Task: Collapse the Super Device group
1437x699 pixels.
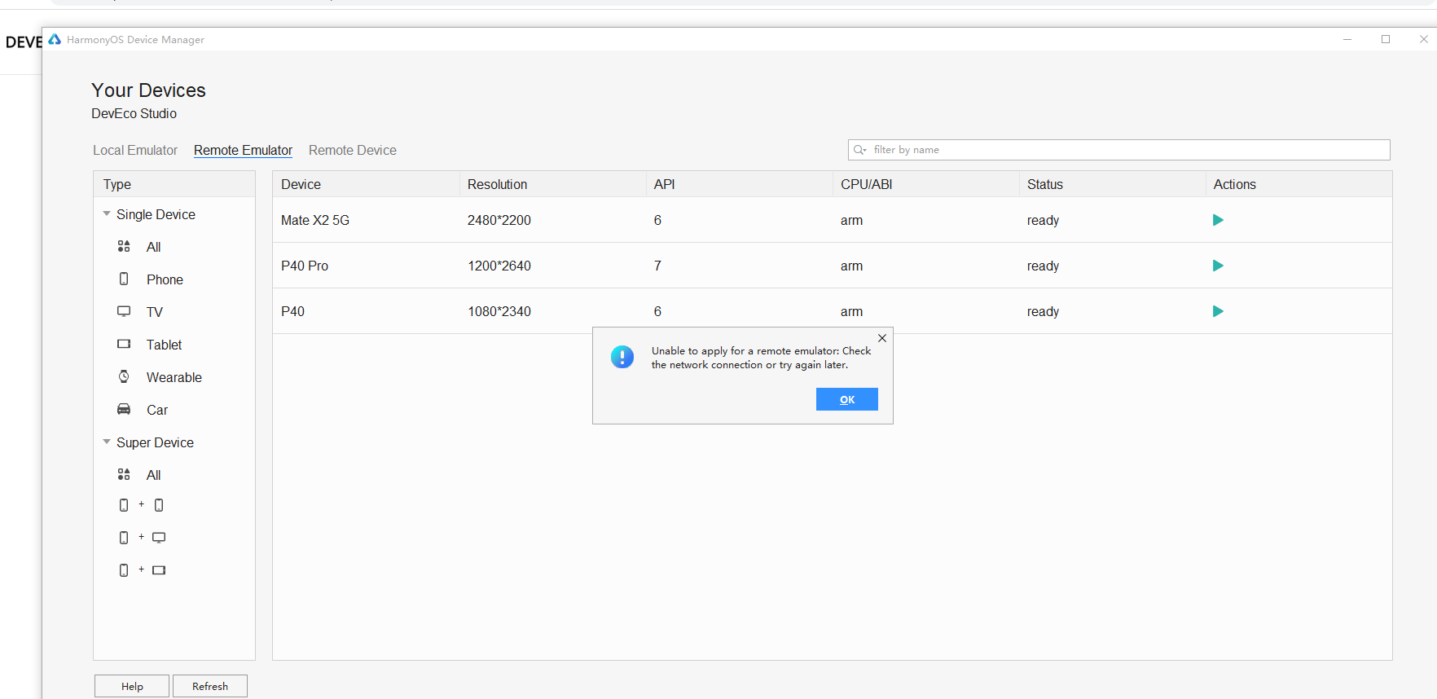Action: pyautogui.click(x=107, y=442)
